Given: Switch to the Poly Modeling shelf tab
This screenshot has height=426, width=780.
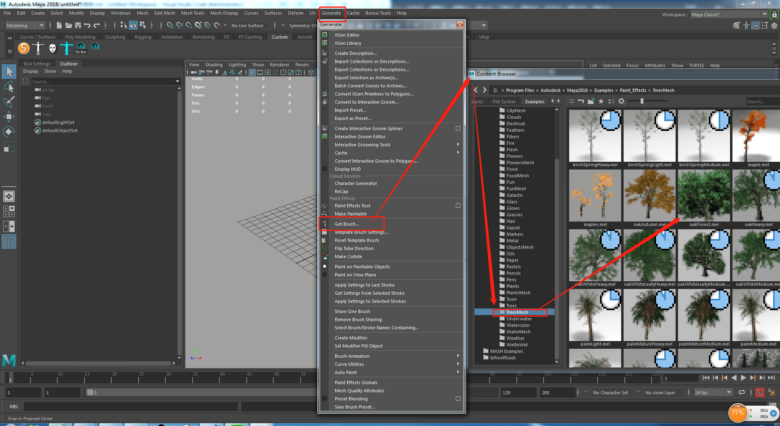Looking at the screenshot, I should [80, 37].
